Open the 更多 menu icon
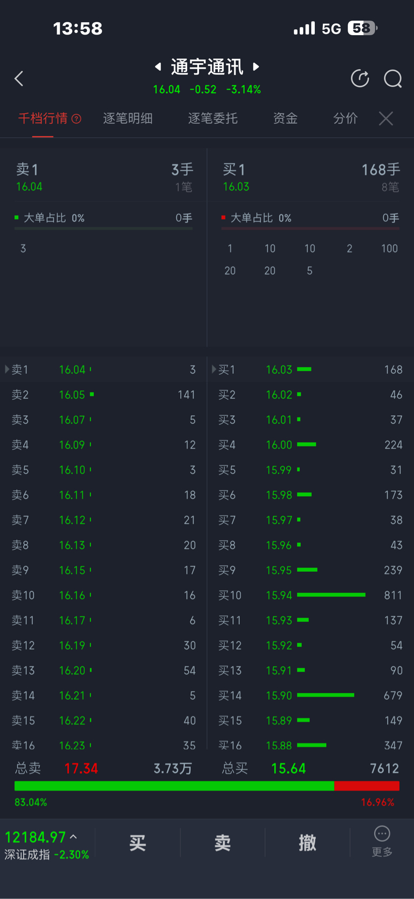This screenshot has width=414, height=899. point(382,834)
